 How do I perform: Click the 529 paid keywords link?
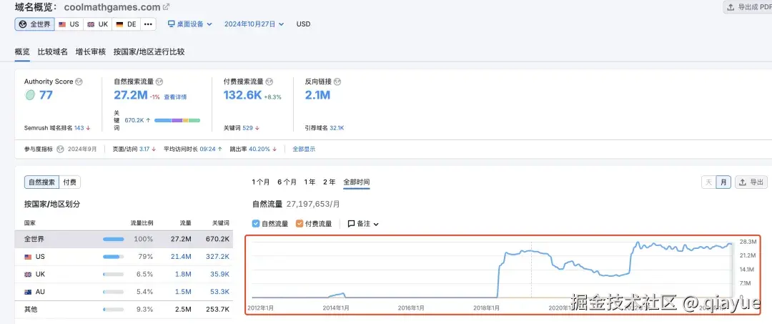pyautogui.click(x=247, y=128)
